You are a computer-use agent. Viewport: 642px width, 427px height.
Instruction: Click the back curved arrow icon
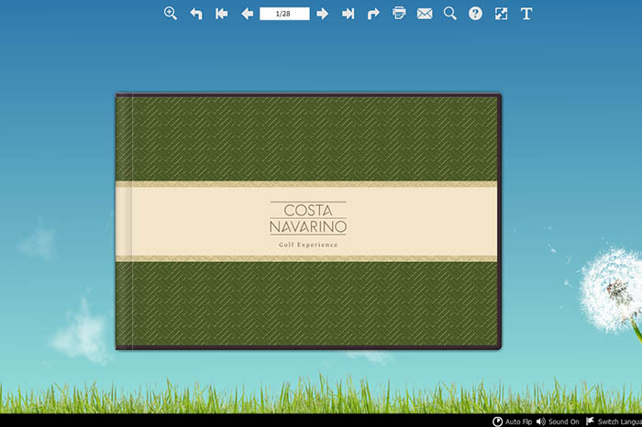pyautogui.click(x=196, y=14)
